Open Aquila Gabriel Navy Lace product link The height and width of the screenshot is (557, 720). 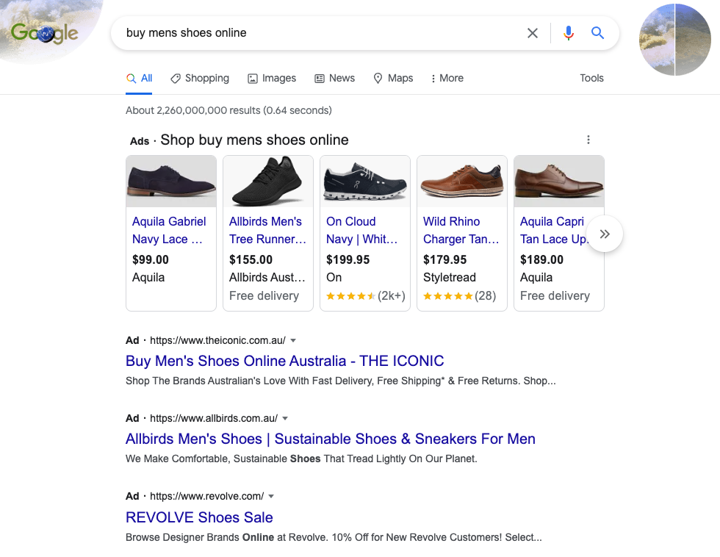coord(169,230)
